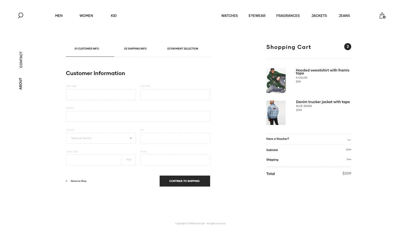The image size is (405, 226).
Task: Click the search magnifier icon
Action: coord(21,15)
